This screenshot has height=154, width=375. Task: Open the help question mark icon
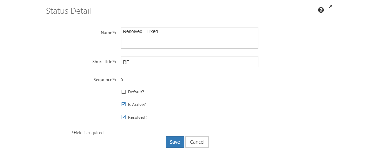tap(321, 10)
